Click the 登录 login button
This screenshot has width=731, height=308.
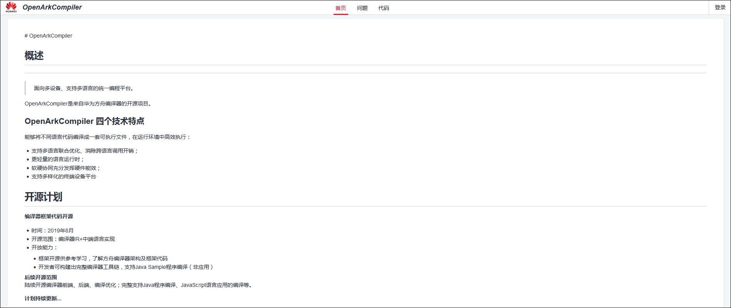pyautogui.click(x=720, y=7)
